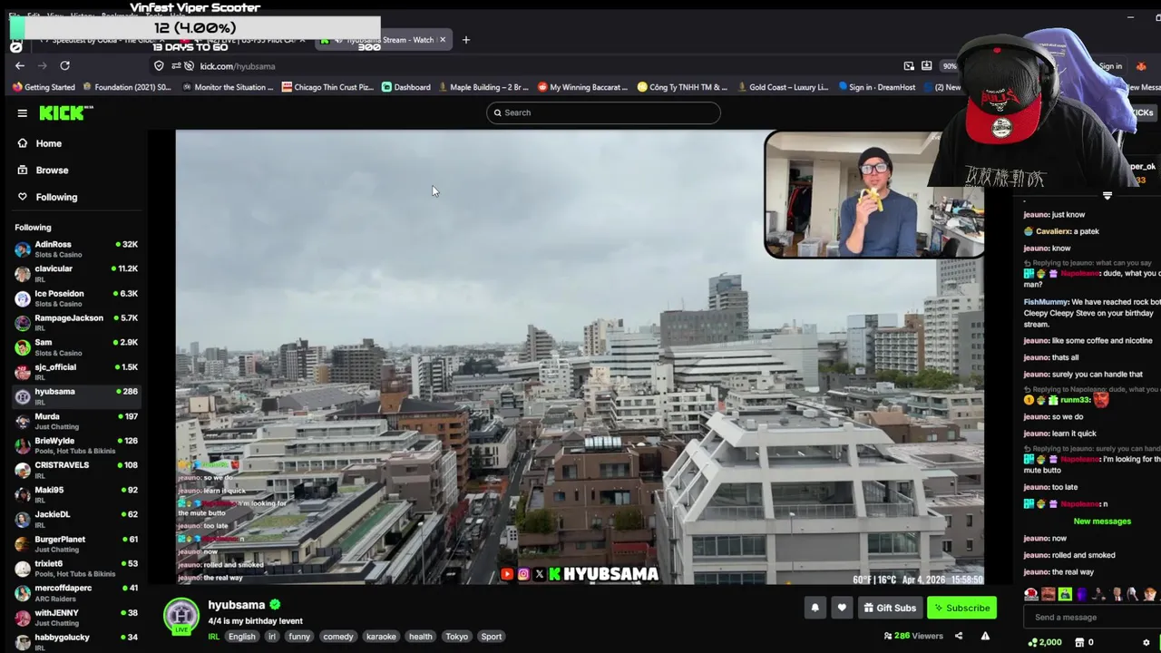Image resolution: width=1161 pixels, height=653 pixels.
Task: Click the report warning triangle icon
Action: pyautogui.click(x=985, y=636)
